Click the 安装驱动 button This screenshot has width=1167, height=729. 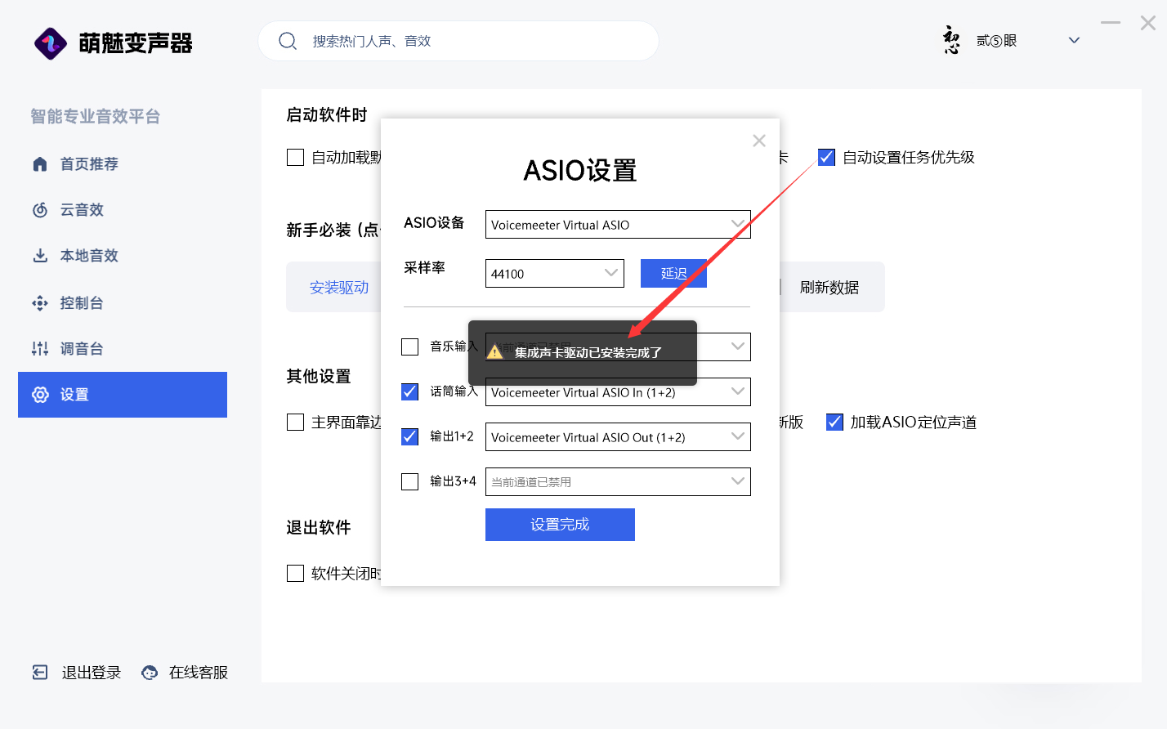coord(339,288)
